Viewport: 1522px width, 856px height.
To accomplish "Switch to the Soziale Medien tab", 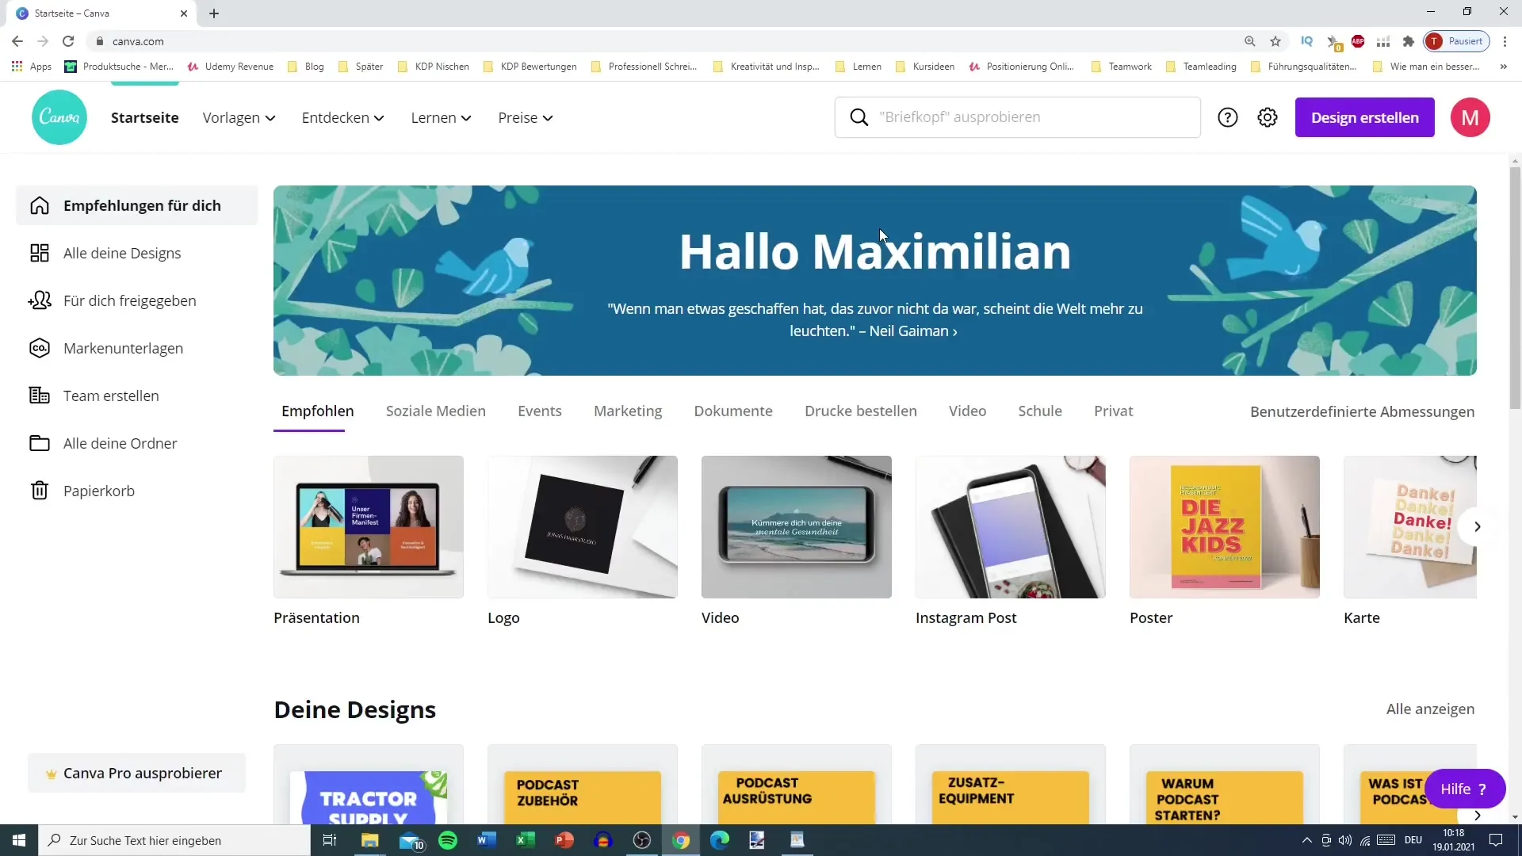I will click(435, 411).
